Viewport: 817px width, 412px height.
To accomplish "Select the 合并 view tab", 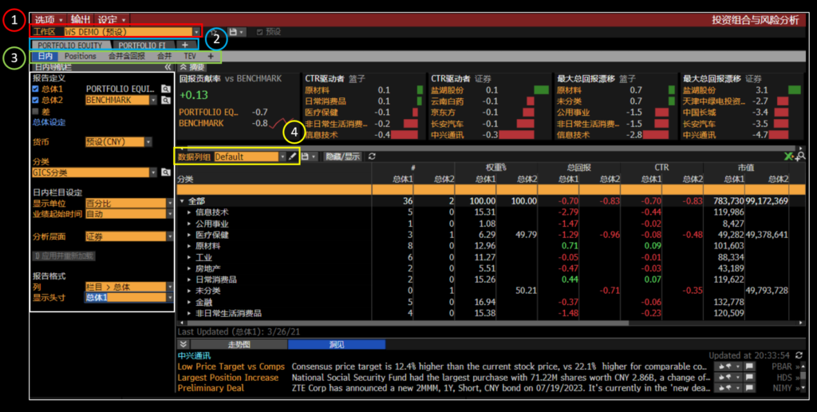I will (164, 56).
